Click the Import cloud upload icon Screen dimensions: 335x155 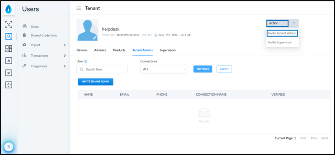[24, 45]
